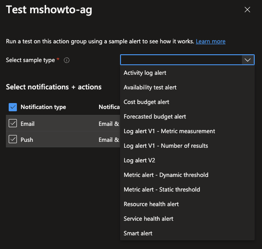Click inside the sample type combo box field
Screen dimensions: 262x249
181,60
